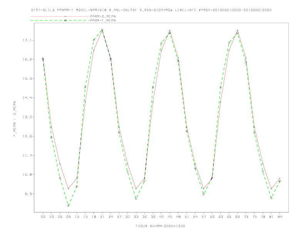Click the 36 forecast hour tick label
Image resolution: width=305 pixels, height=236 pixels.
(144, 217)
